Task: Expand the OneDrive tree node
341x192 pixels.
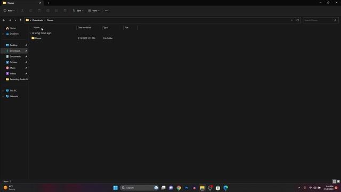Action: point(3,34)
